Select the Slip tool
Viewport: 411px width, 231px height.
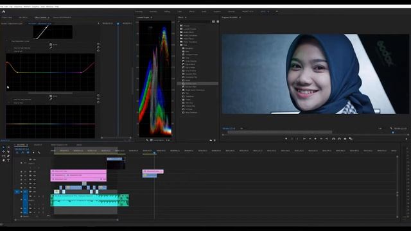click(3, 156)
